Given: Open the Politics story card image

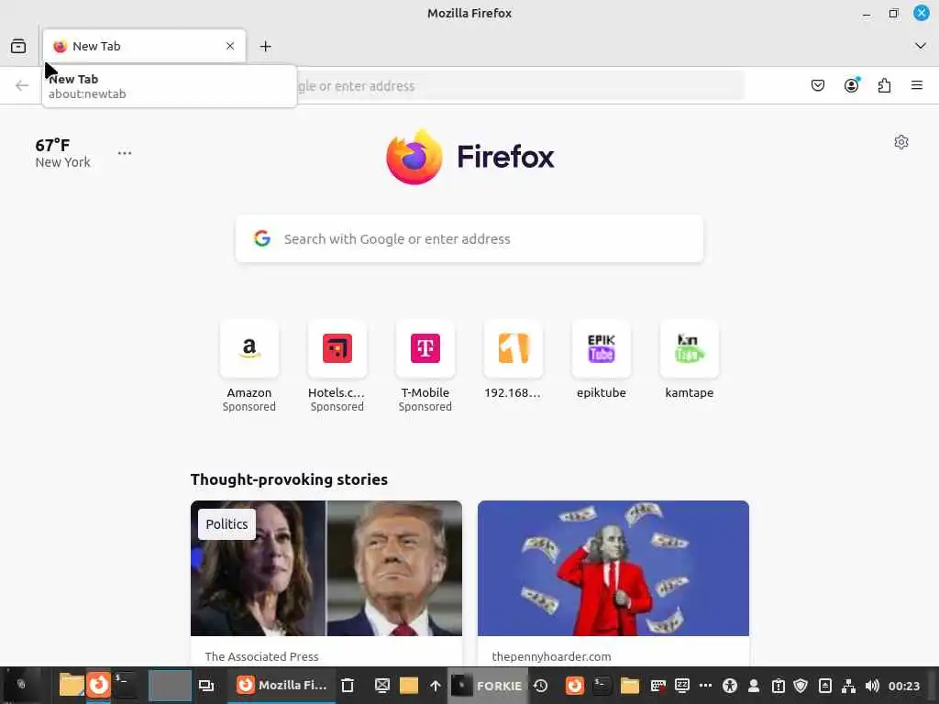Looking at the screenshot, I should pyautogui.click(x=326, y=568).
